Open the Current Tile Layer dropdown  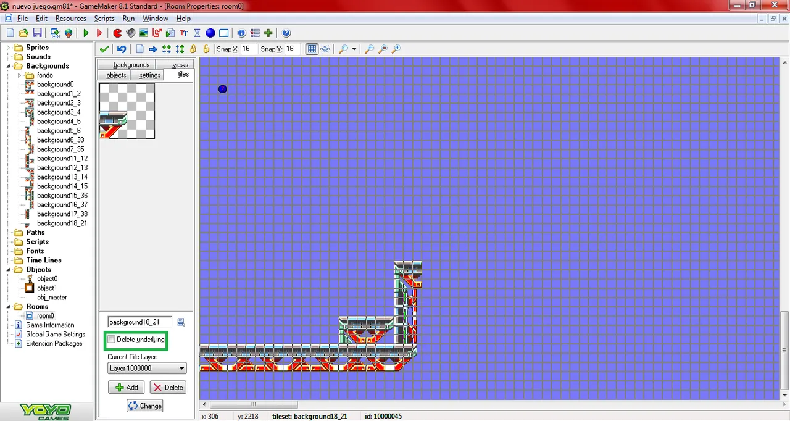[147, 369]
